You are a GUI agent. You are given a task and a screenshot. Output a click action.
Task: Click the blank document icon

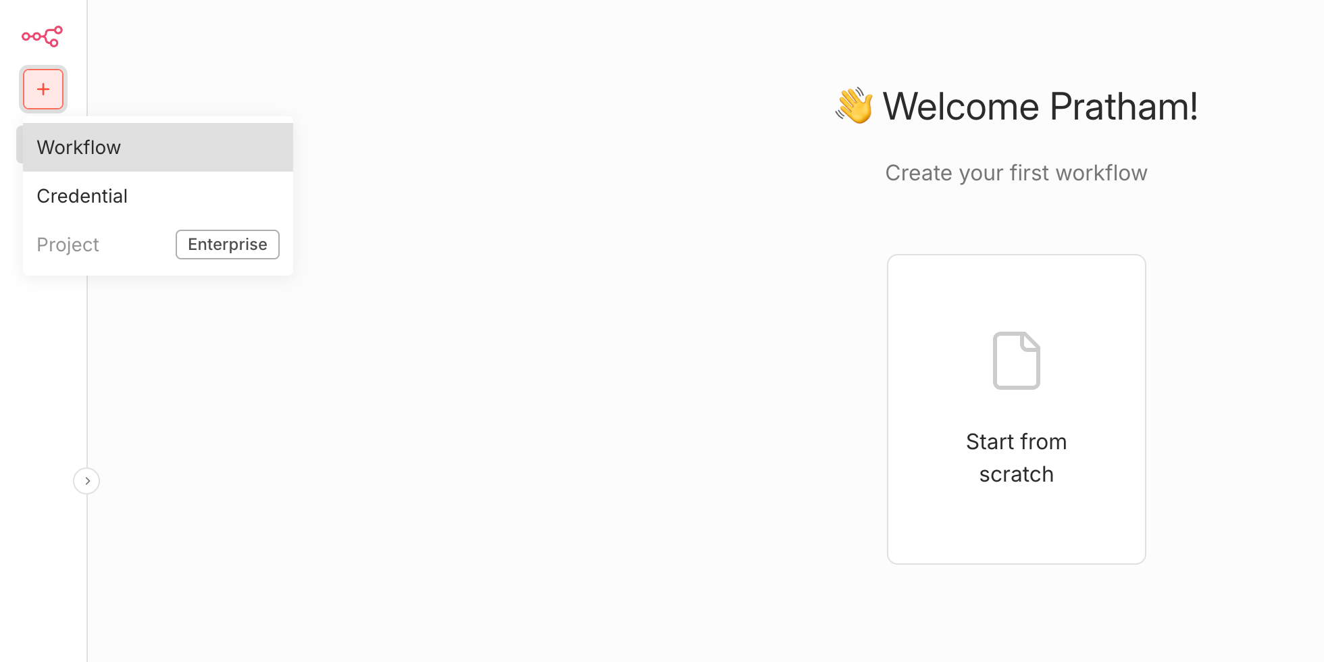[1016, 360]
